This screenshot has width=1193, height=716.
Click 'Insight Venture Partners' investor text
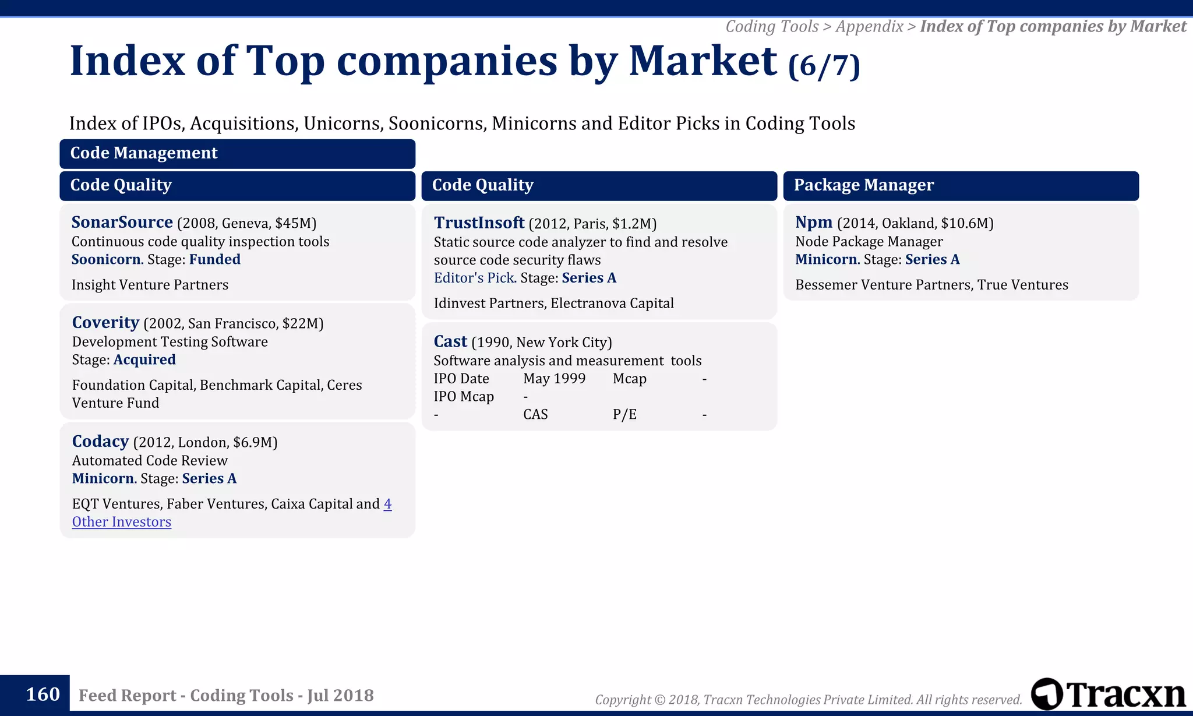pos(150,285)
